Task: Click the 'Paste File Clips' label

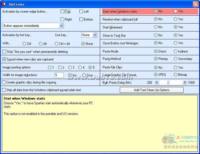Action: pos(112,67)
